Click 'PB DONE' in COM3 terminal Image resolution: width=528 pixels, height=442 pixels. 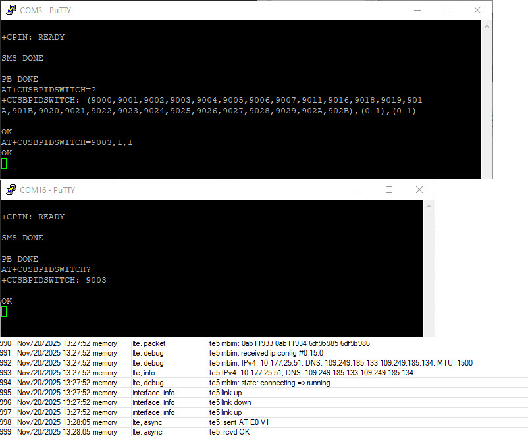click(x=20, y=79)
